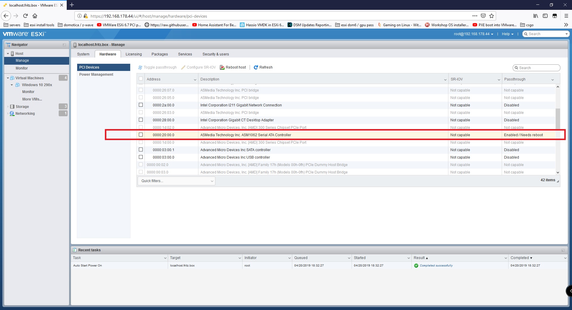Click the Completed successfully result link
Viewport: 572px width, 310px height.
(436, 266)
